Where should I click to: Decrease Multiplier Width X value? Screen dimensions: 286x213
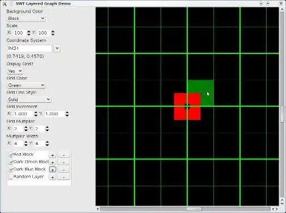pyautogui.click(x=26, y=145)
